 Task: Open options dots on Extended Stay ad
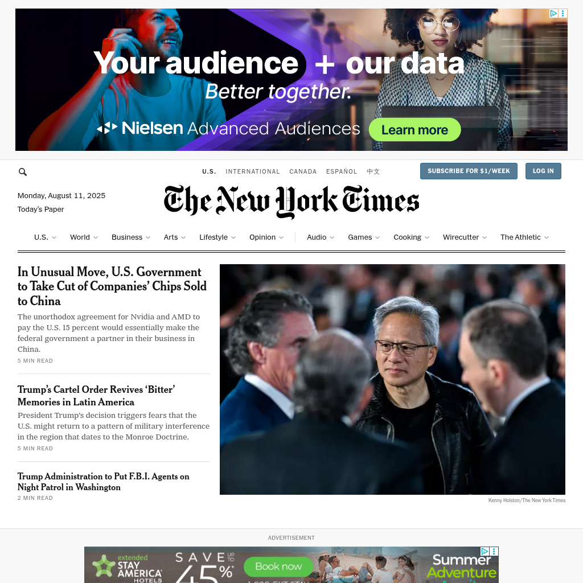pyautogui.click(x=494, y=551)
